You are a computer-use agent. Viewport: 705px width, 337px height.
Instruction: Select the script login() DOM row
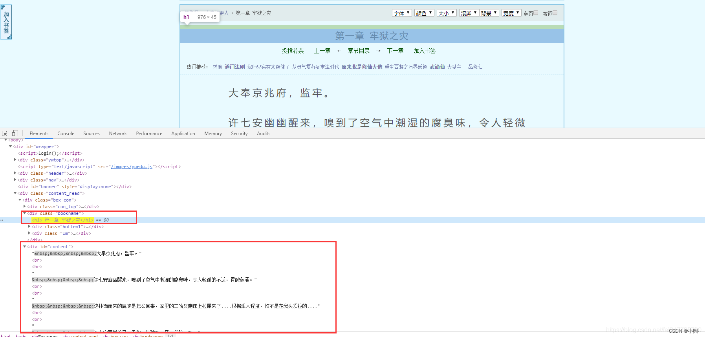pos(50,153)
